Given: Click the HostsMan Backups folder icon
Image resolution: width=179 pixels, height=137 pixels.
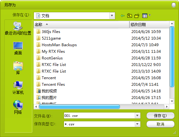Looking at the screenshot, I should pos(38,45).
